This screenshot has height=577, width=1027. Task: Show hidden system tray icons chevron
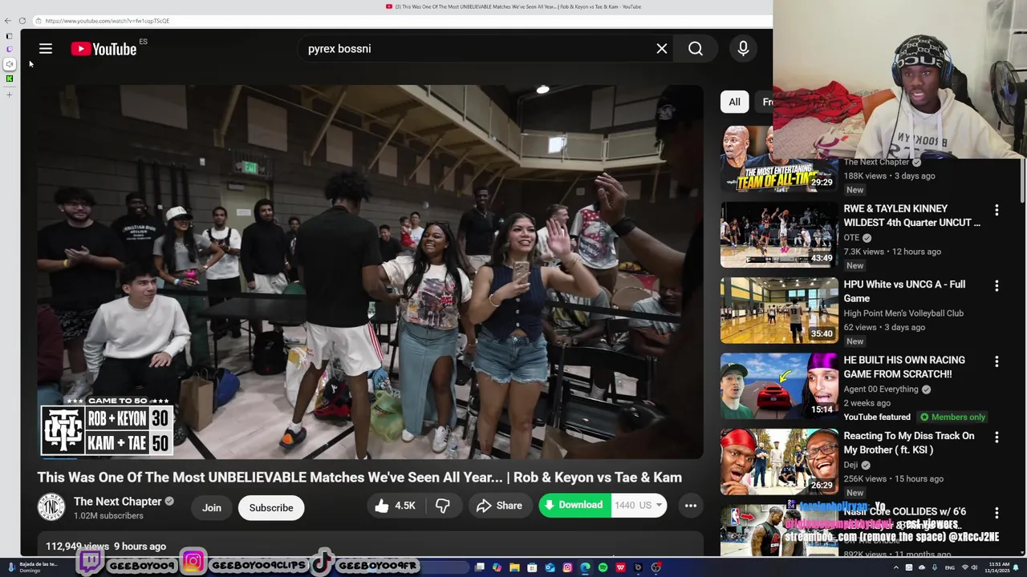[x=895, y=567]
